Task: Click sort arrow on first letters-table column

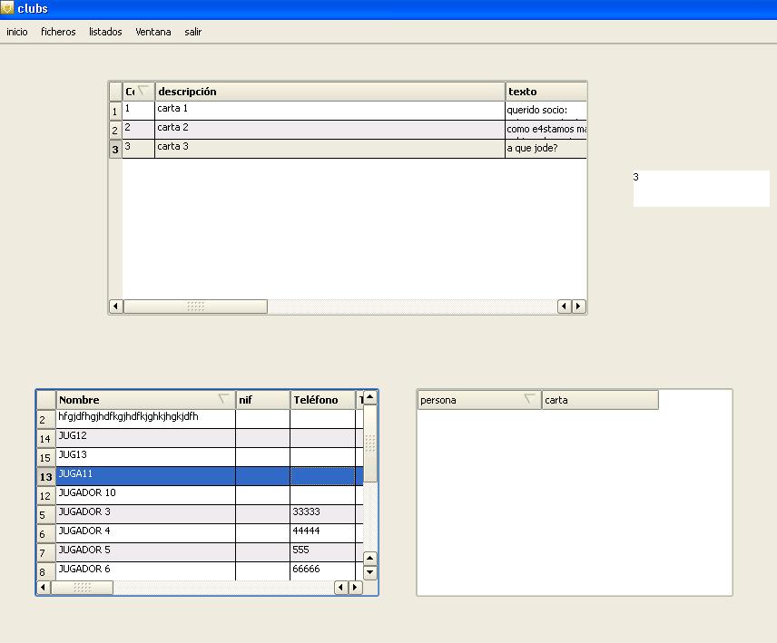Action: click(143, 90)
